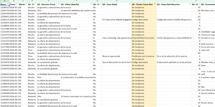The width and height of the screenshot is (215, 107).
Task: Select the 'Sí' cell in the 12321879 row
Action: pyautogui.click(x=97, y=38)
